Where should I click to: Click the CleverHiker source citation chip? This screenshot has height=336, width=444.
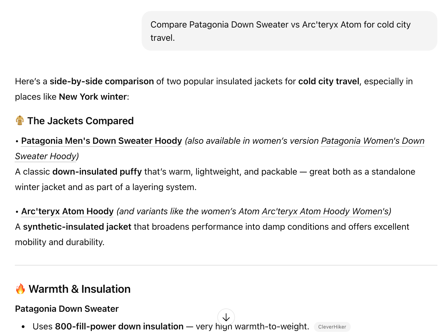point(332,327)
